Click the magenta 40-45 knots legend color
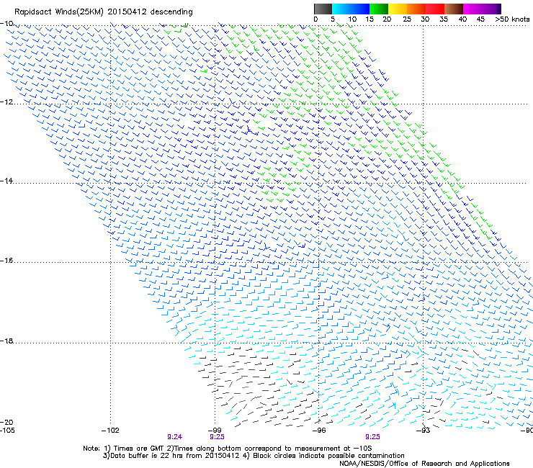The image size is (533, 468). (472, 9)
